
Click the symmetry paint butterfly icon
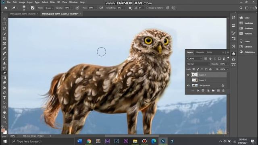coord(174,8)
